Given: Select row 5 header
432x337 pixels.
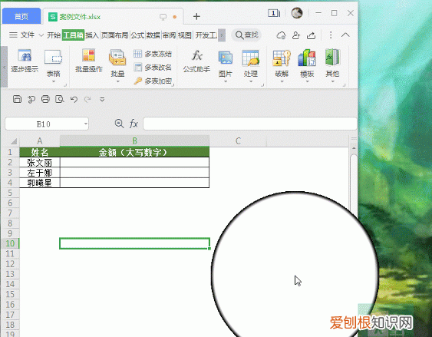Looking at the screenshot, I should (10, 193).
